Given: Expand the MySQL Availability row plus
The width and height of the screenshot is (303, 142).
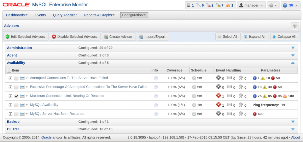Looking at the screenshot, I should point(10,105).
